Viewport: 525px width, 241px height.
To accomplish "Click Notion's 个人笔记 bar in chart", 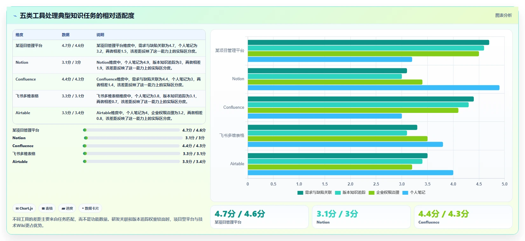I will click(374, 88).
